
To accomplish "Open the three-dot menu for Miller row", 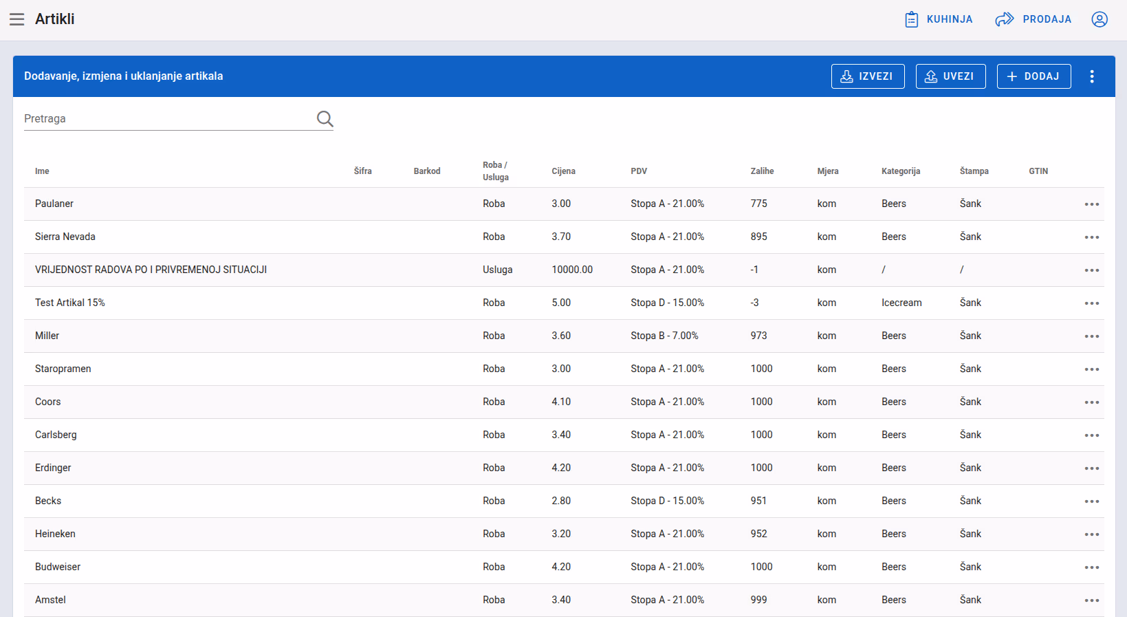I will click(1092, 336).
